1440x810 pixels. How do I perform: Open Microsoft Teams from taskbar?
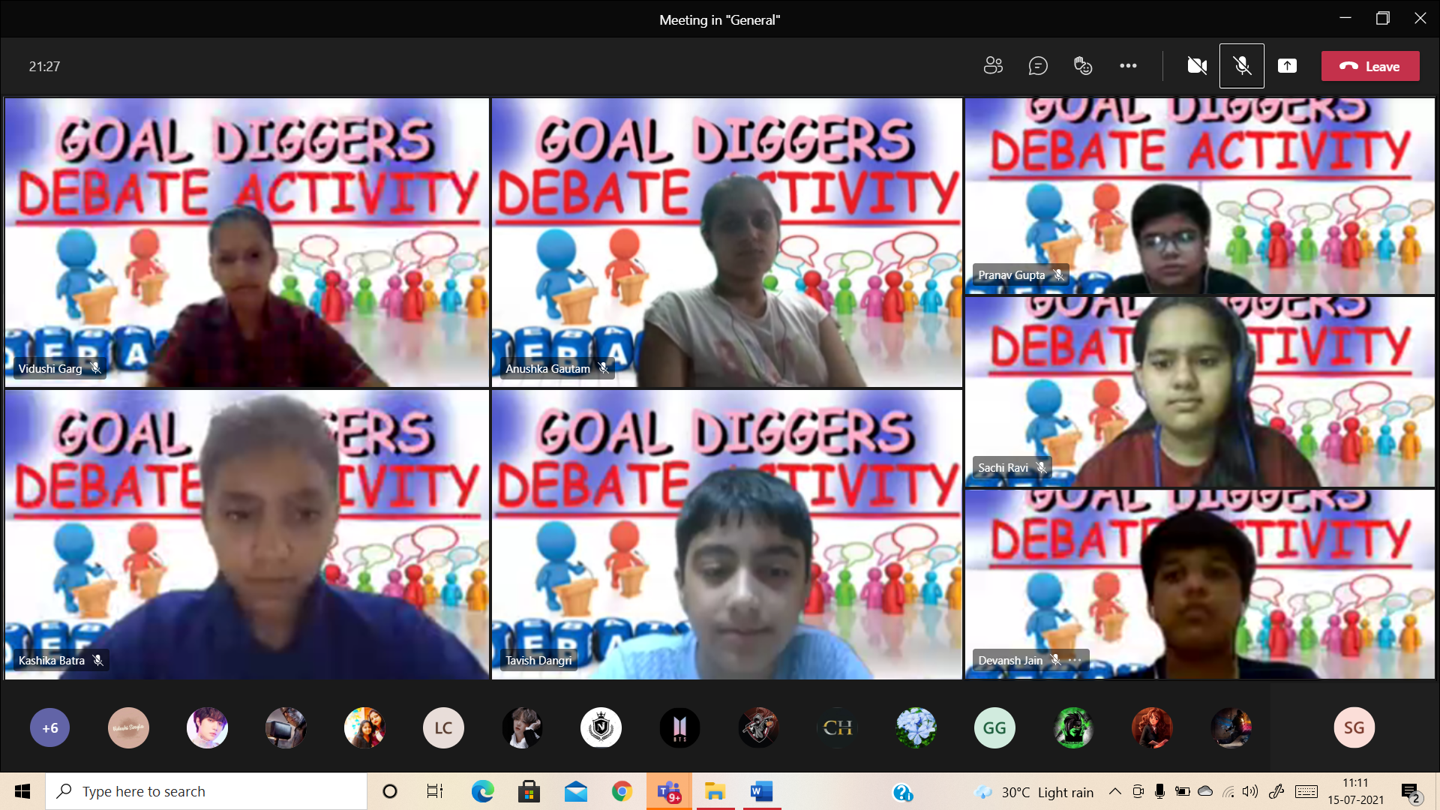pyautogui.click(x=668, y=791)
